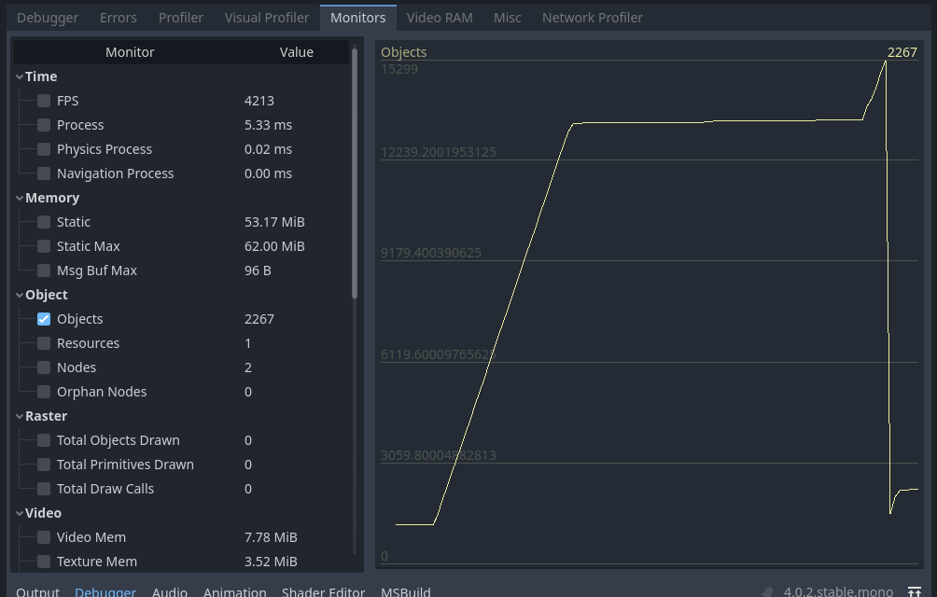Click the Godot logo in the status bar
The height and width of the screenshot is (597, 937).
766,590
